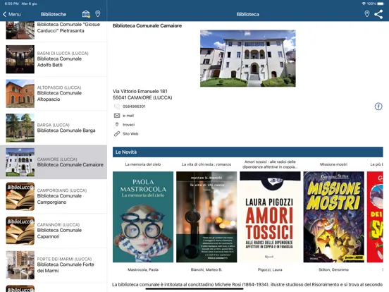
Task: Open the trovaci location link
Action: tap(128, 125)
